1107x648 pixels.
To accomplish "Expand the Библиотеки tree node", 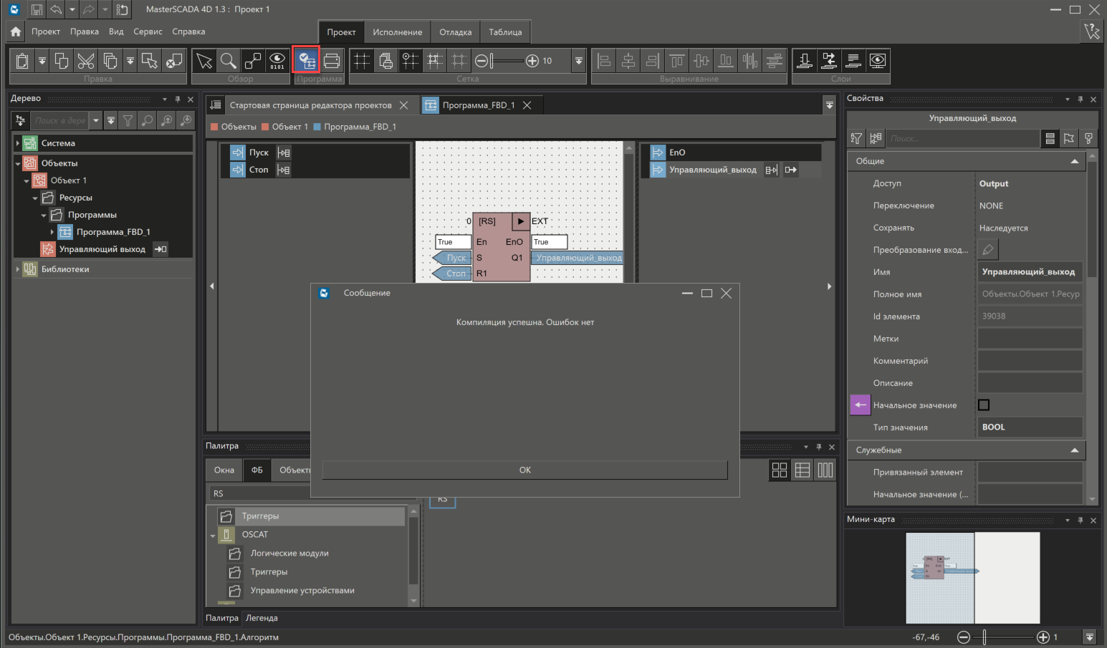I will point(18,269).
